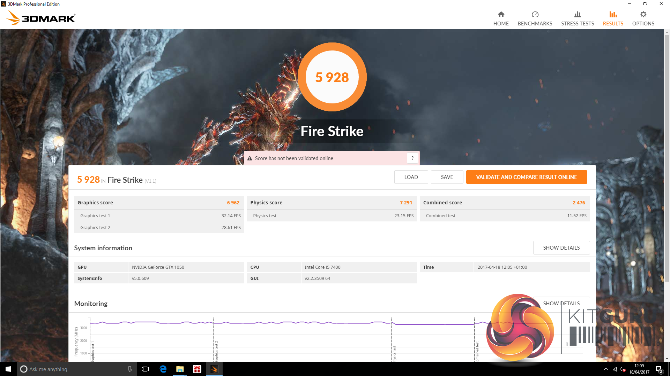The height and width of the screenshot is (376, 670).
Task: Show details for System information
Action: pos(561,248)
